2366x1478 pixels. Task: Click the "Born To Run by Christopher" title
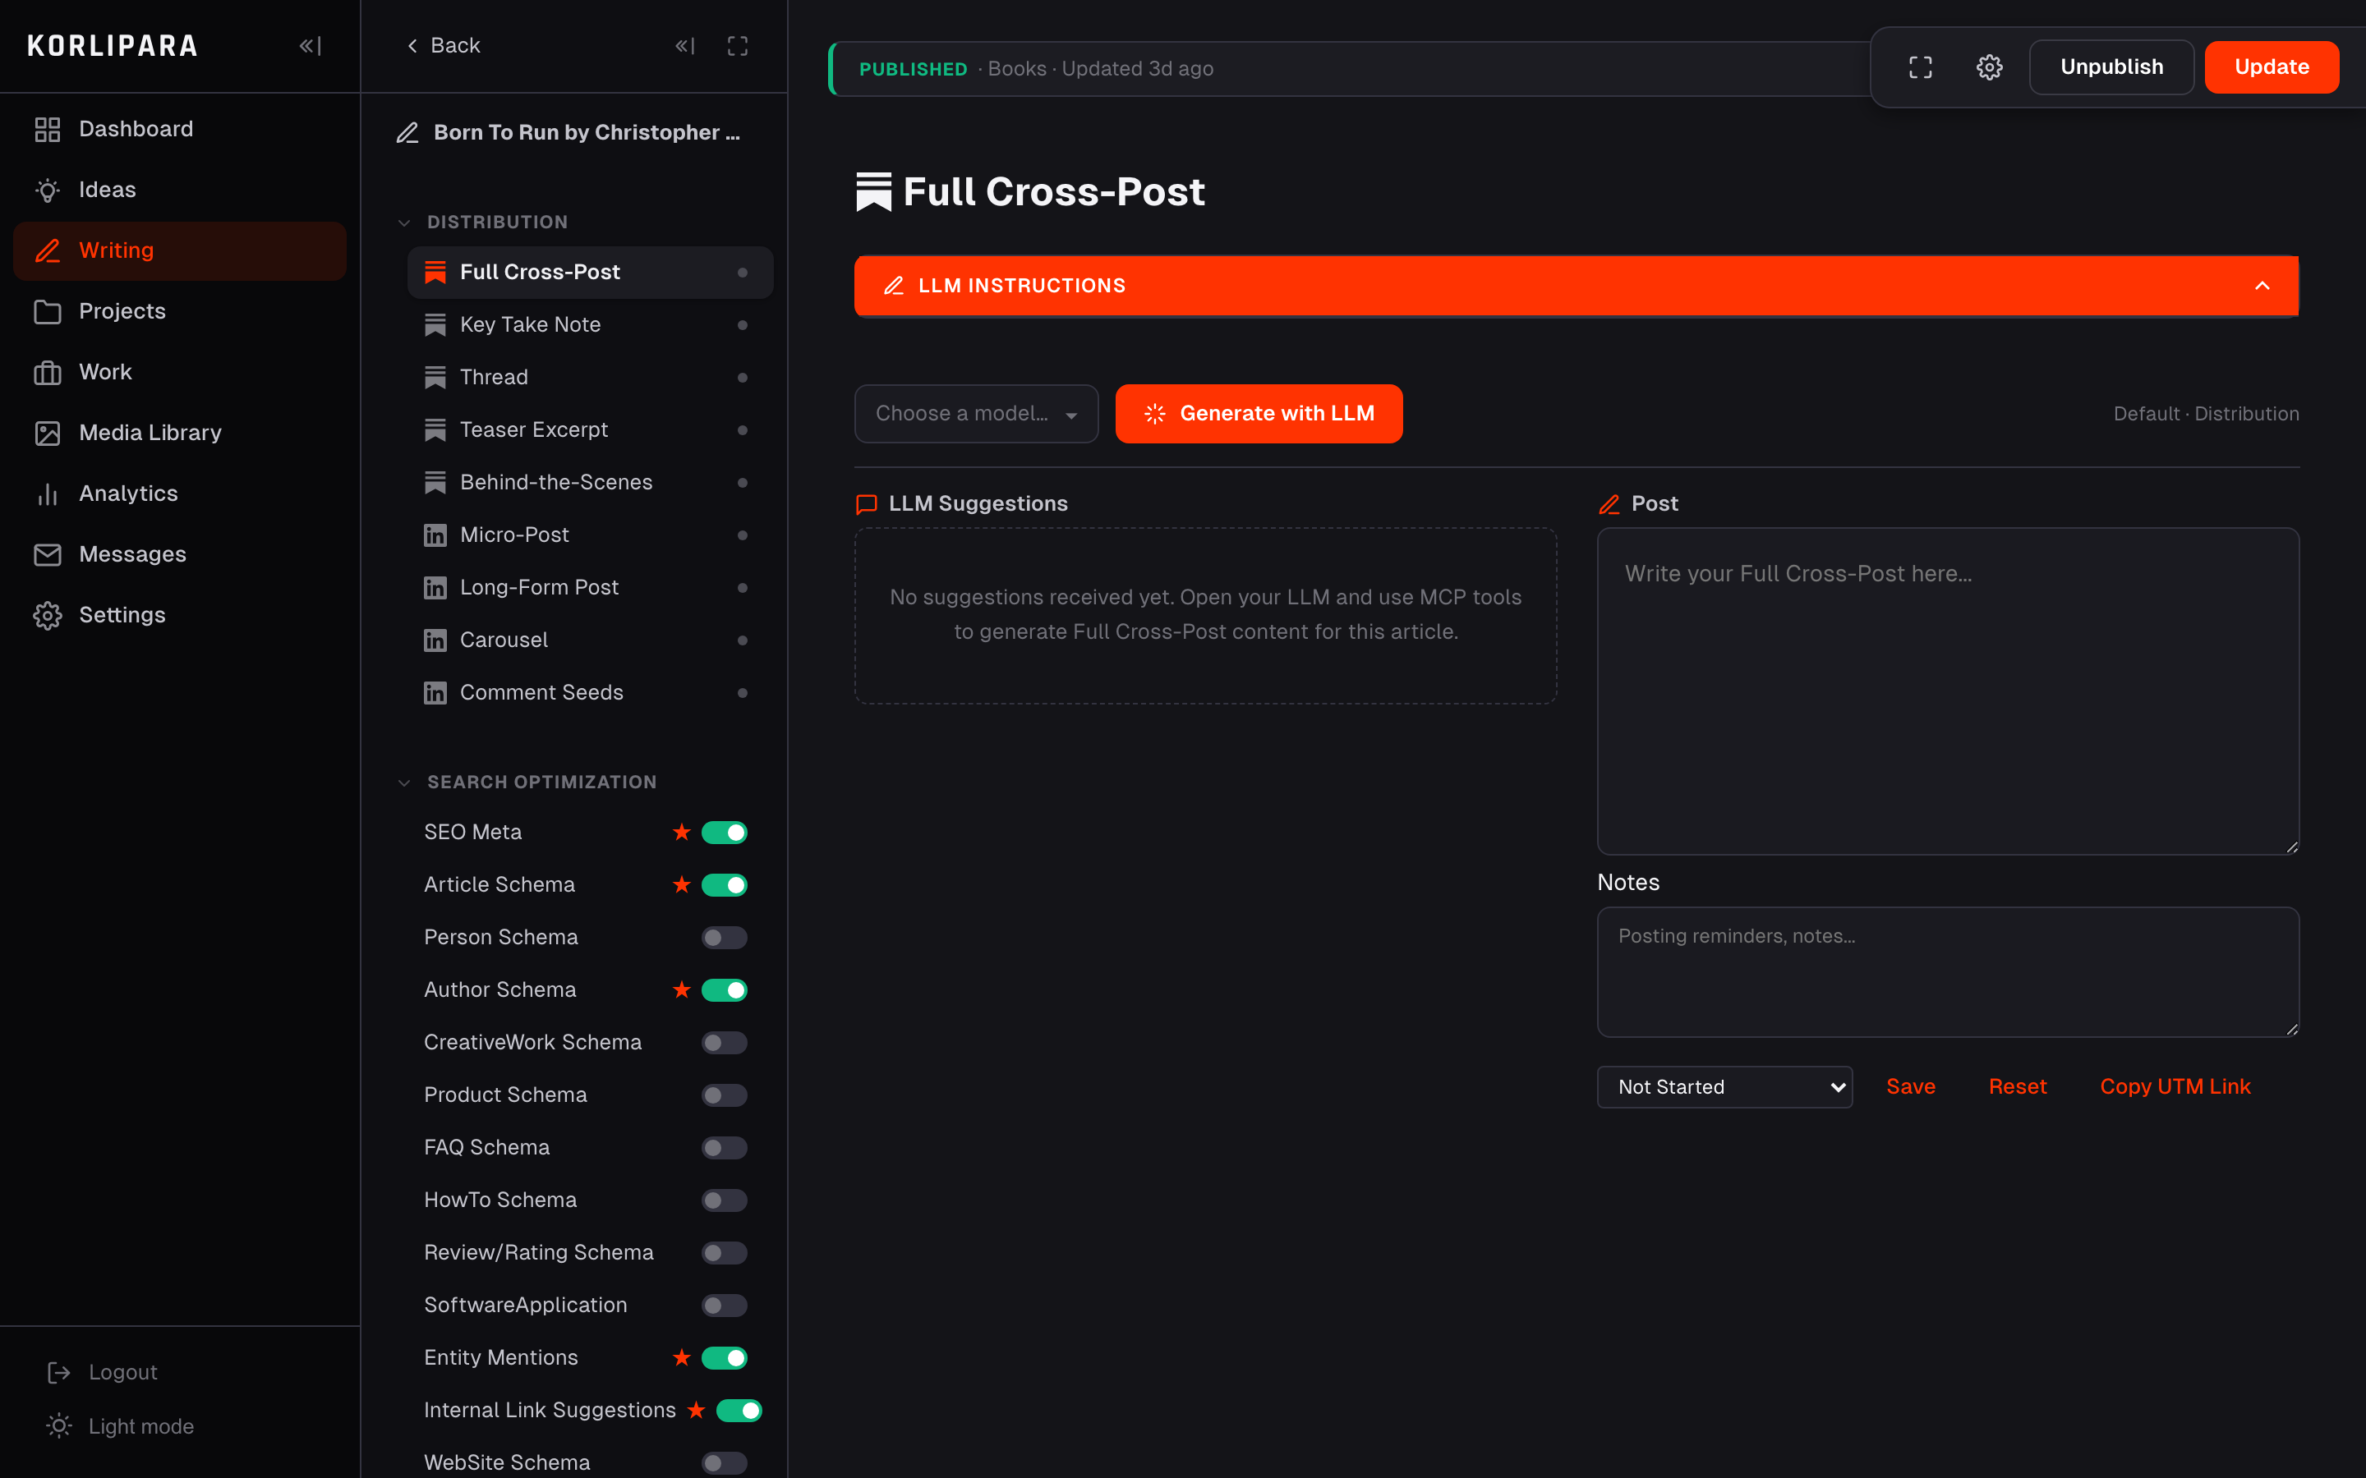pos(587,132)
